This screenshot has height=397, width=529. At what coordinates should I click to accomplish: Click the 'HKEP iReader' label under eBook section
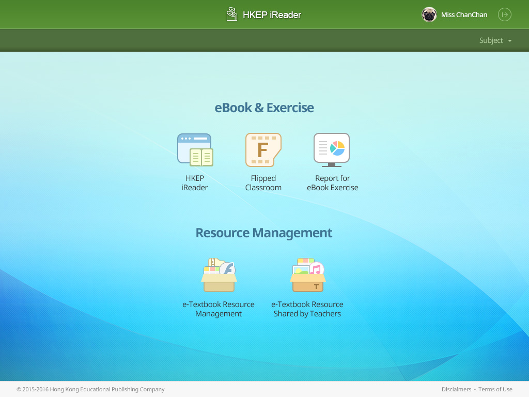coord(195,183)
